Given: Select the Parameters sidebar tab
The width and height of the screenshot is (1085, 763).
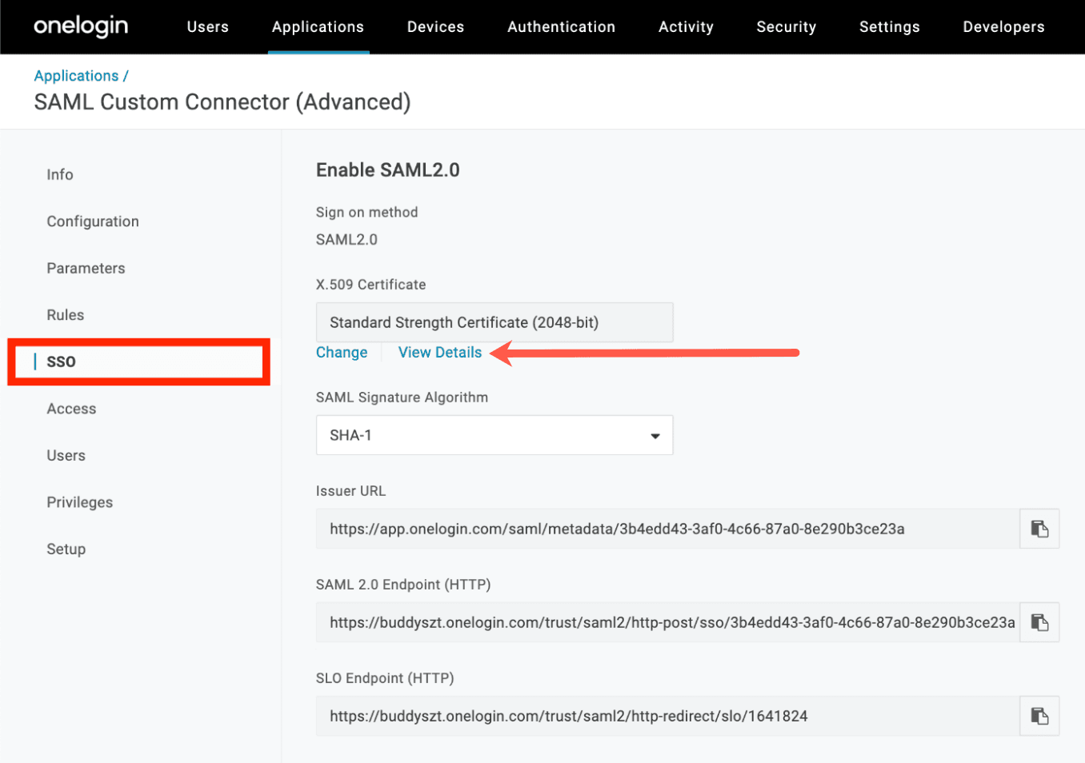Looking at the screenshot, I should pyautogui.click(x=86, y=268).
